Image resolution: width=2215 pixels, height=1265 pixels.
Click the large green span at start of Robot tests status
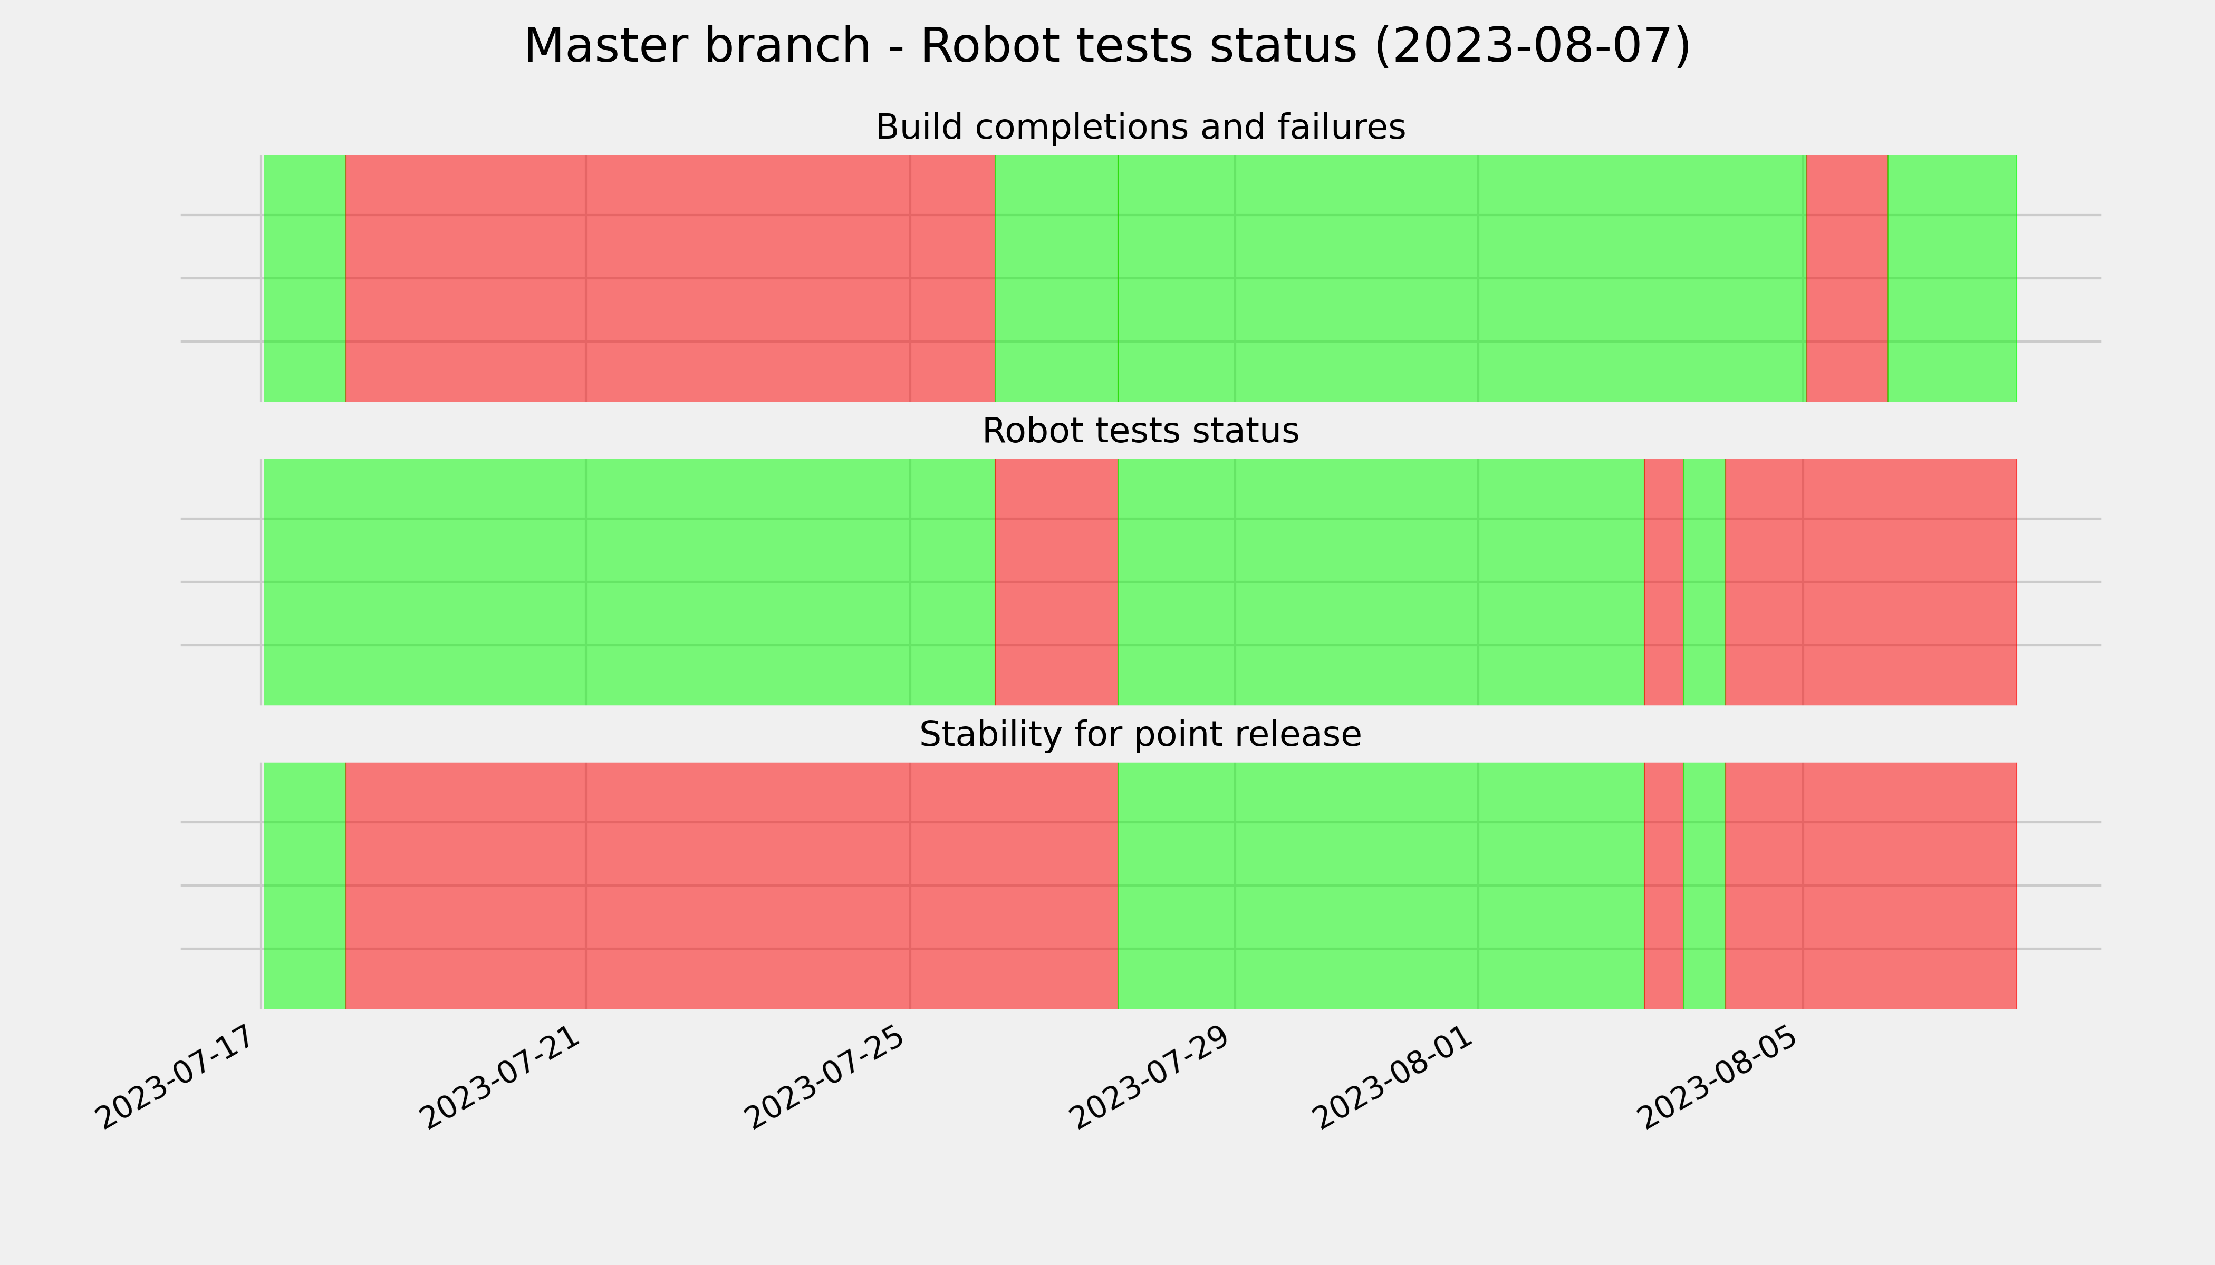click(x=629, y=582)
